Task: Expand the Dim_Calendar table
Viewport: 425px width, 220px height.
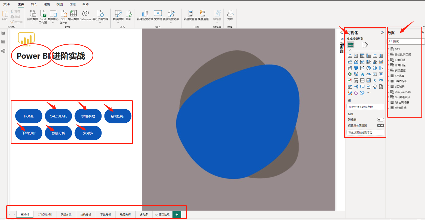Action: coord(389,92)
